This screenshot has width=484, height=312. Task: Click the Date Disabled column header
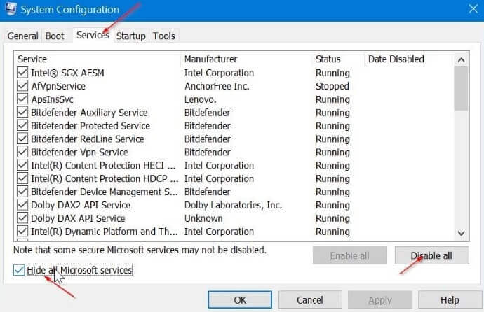coord(409,59)
